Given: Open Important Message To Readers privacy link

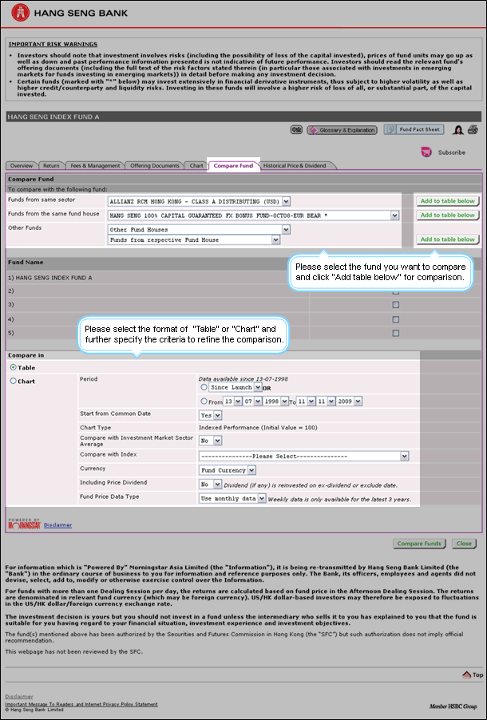Looking at the screenshot, I should (x=81, y=704).
